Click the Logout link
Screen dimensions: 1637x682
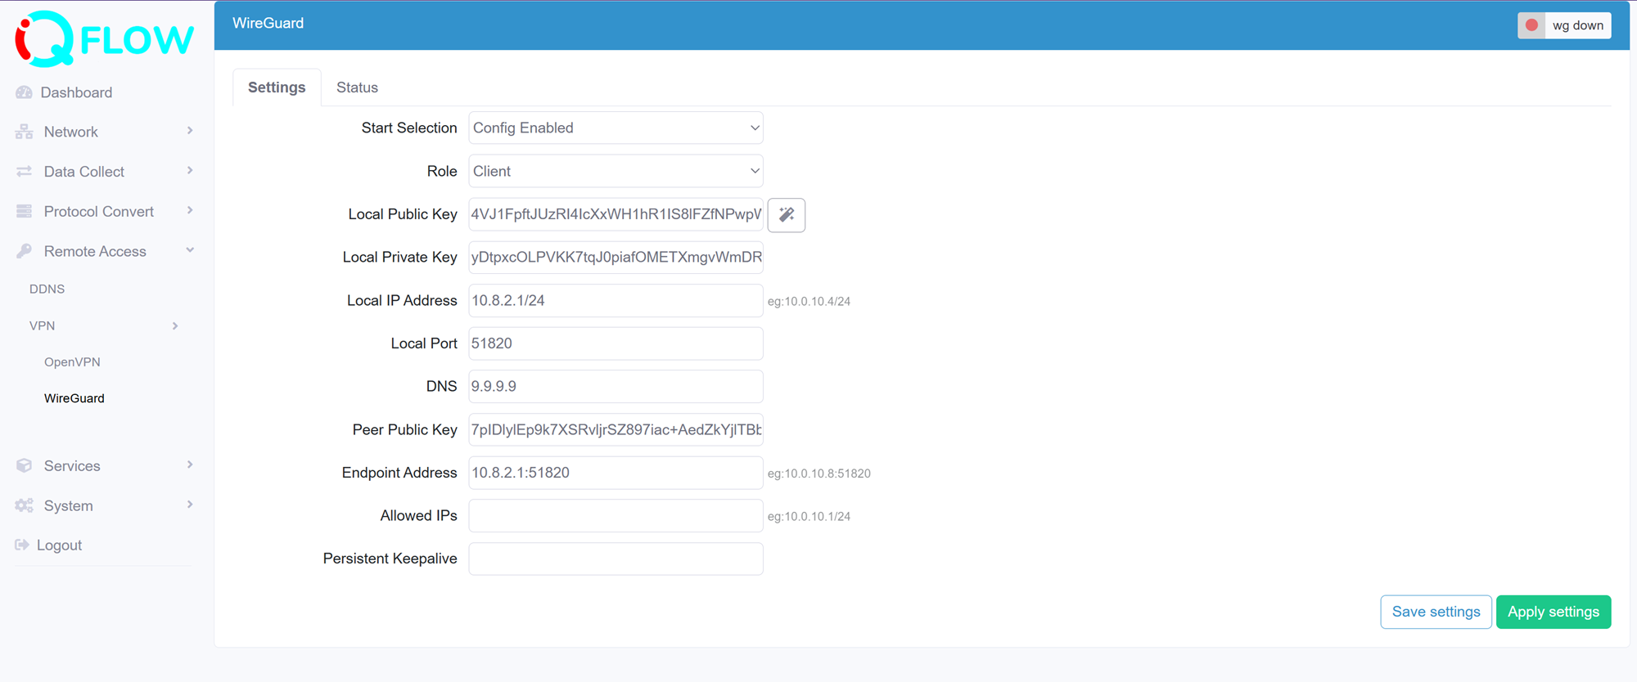coord(59,545)
